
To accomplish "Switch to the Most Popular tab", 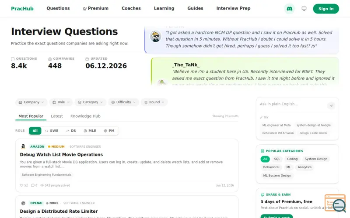I will click(x=31, y=116).
